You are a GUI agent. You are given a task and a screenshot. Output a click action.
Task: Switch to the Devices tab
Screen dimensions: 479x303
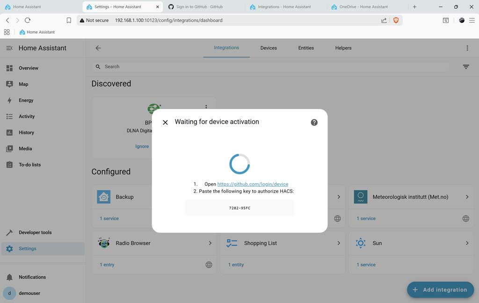(269, 48)
